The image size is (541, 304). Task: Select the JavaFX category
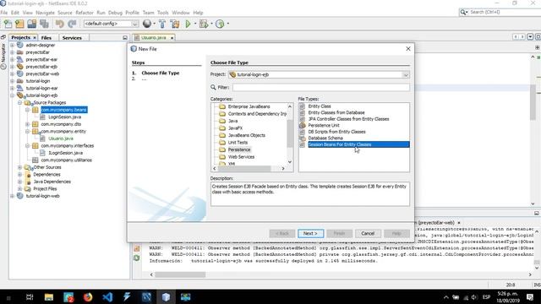[235, 128]
